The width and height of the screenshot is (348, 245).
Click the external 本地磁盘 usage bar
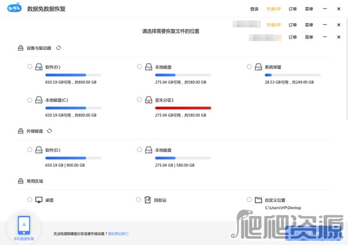click(183, 158)
